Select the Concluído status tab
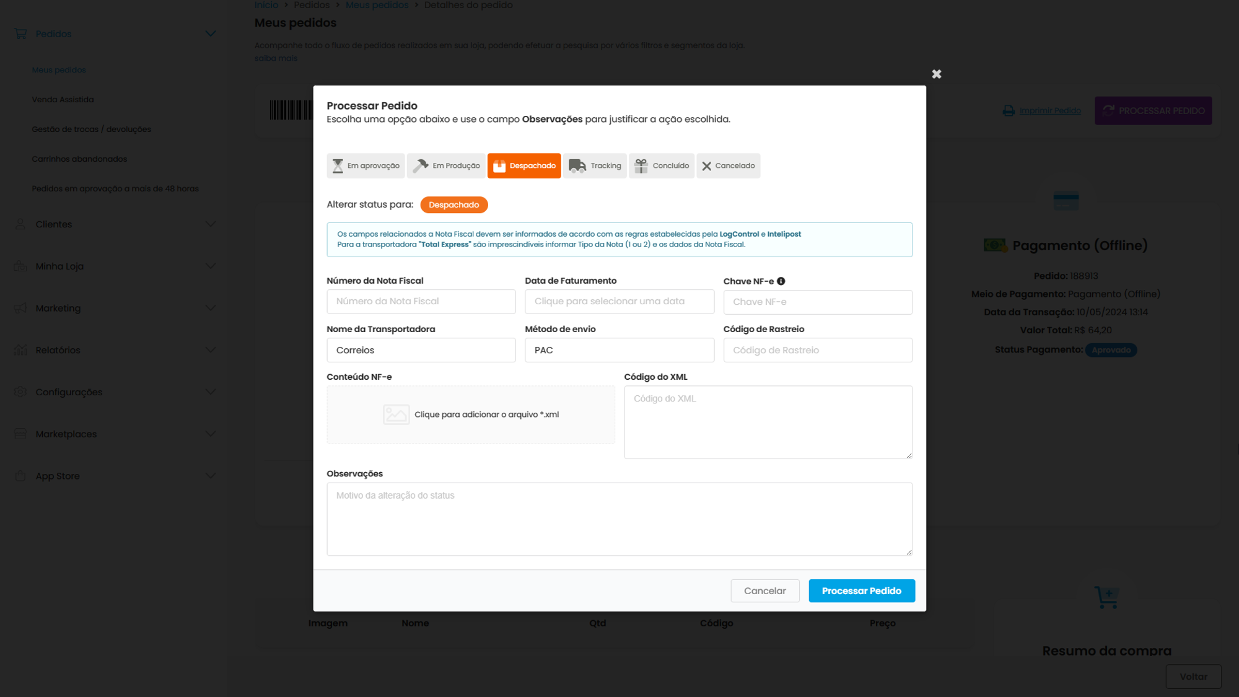Image resolution: width=1239 pixels, height=697 pixels. pos(662,165)
